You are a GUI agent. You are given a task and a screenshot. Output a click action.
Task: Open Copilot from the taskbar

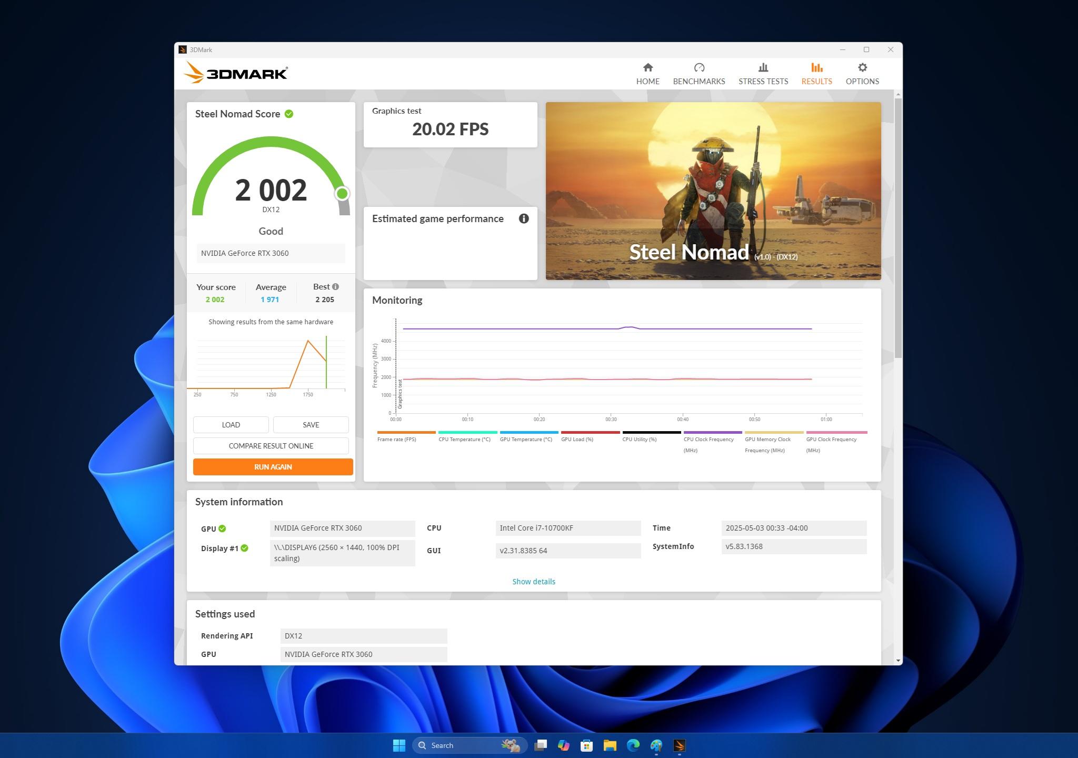[564, 745]
